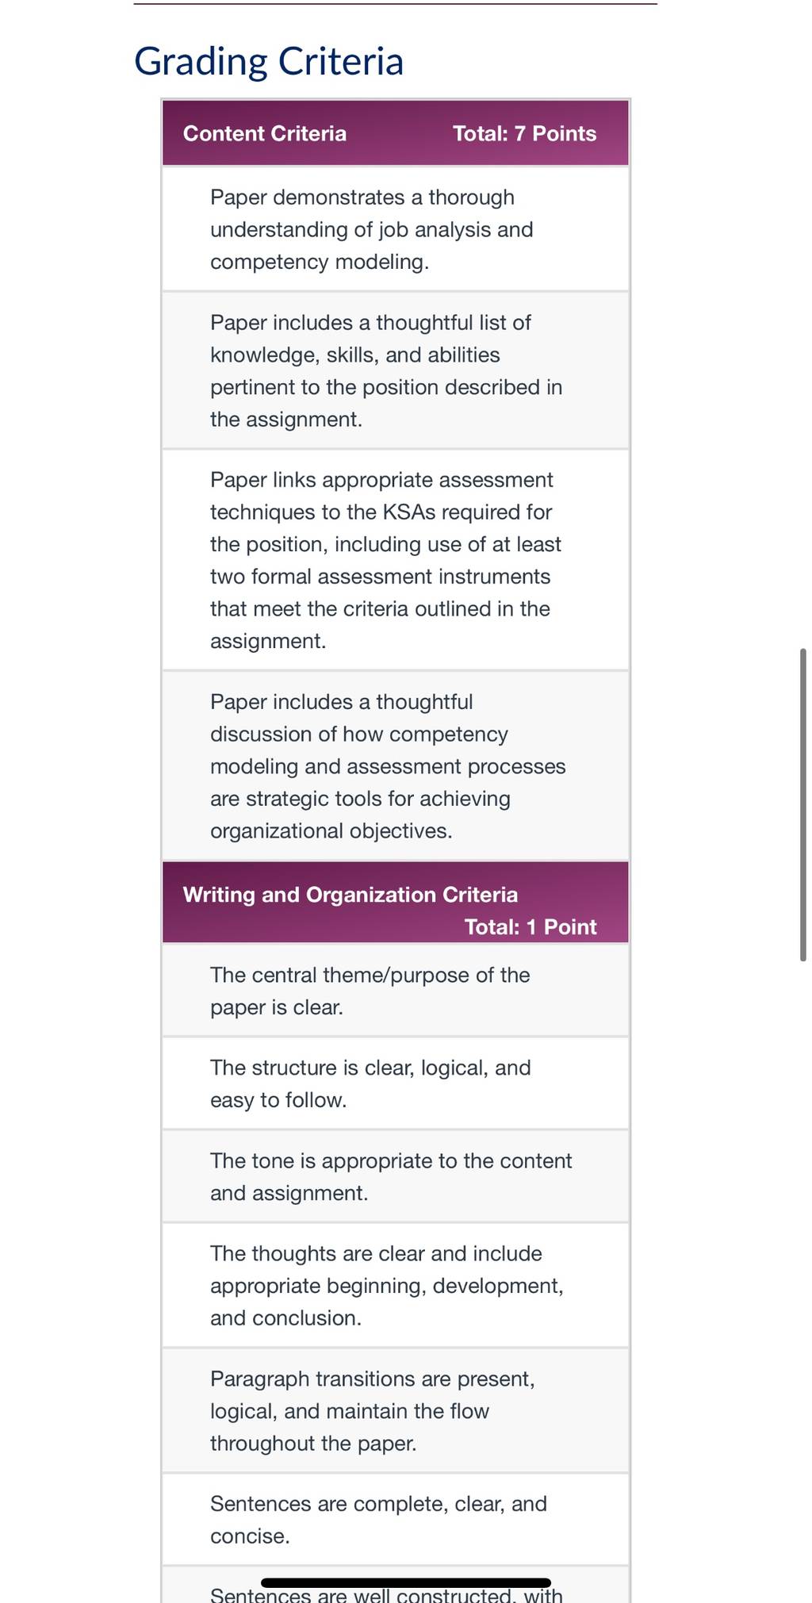812x1603 pixels.
Task: Select the central theme/purpose criterion row
Action: point(396,991)
